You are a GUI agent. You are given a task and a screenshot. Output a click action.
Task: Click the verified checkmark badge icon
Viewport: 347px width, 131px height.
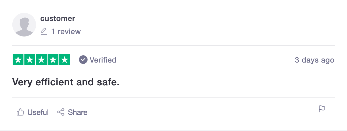(x=83, y=60)
